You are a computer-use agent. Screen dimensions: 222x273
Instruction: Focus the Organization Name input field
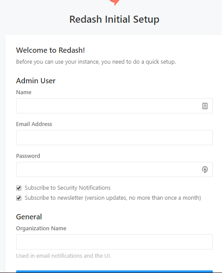(x=114, y=242)
